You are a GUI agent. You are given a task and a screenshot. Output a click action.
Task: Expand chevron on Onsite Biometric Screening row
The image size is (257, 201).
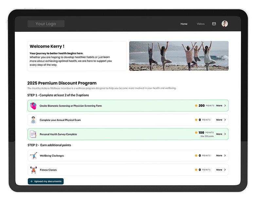pyautogui.click(x=225, y=106)
